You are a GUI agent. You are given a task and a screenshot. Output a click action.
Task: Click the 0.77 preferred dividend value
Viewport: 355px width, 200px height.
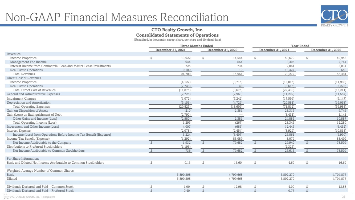[x=291, y=191]
